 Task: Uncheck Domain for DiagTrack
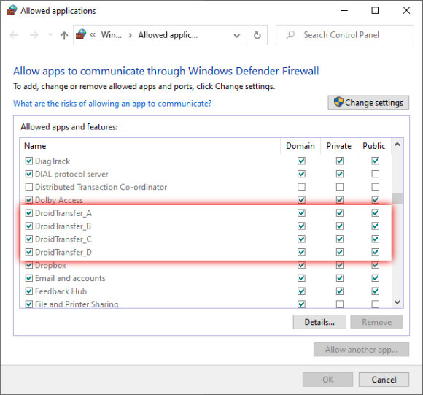pyautogui.click(x=301, y=161)
